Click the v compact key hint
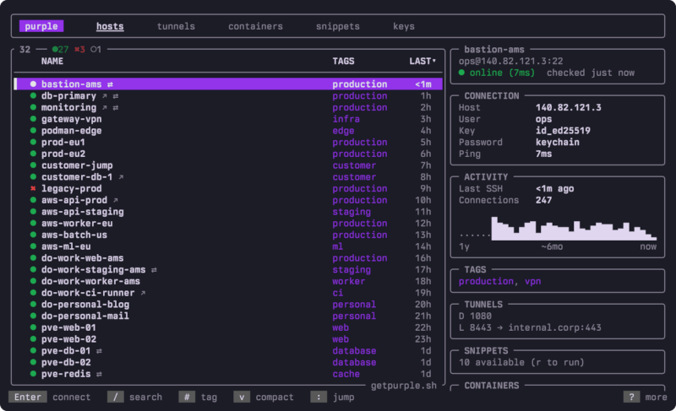 pos(242,397)
